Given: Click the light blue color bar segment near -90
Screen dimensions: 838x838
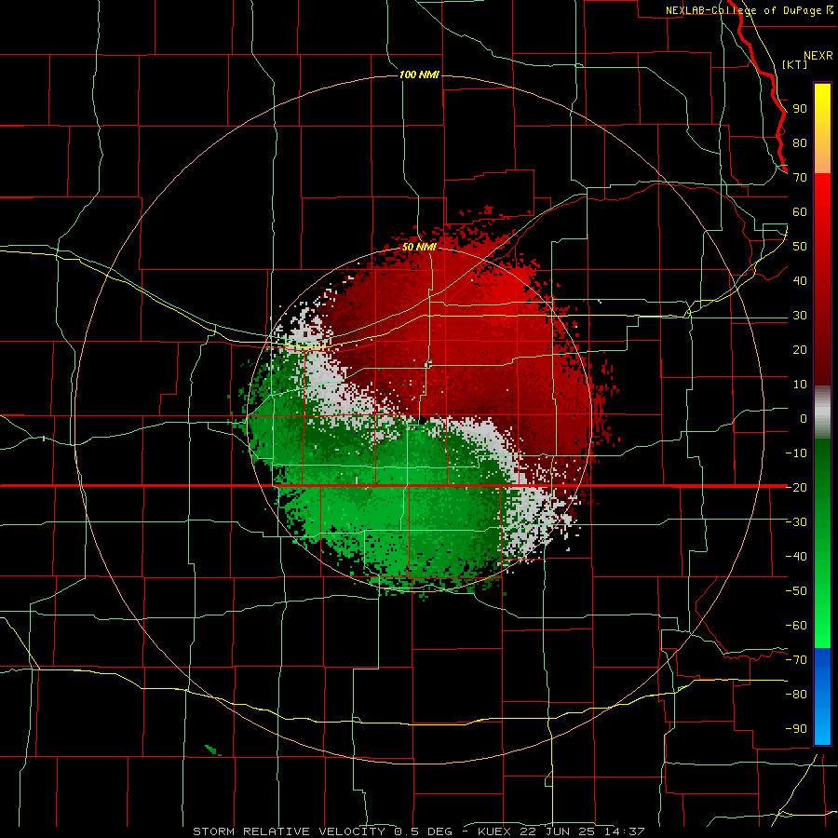Looking at the screenshot, I should point(822,727).
